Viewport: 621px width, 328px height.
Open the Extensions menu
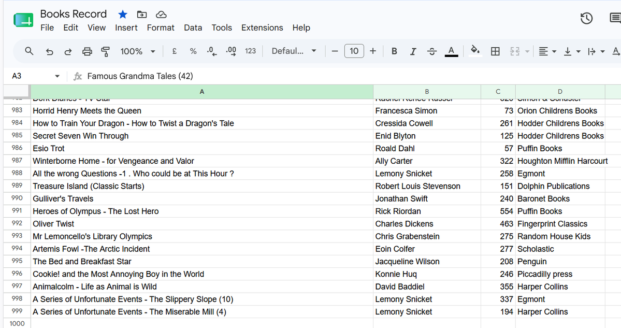[262, 28]
